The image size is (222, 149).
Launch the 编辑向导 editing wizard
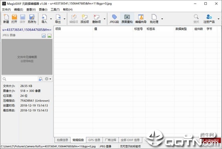(x=141, y=19)
